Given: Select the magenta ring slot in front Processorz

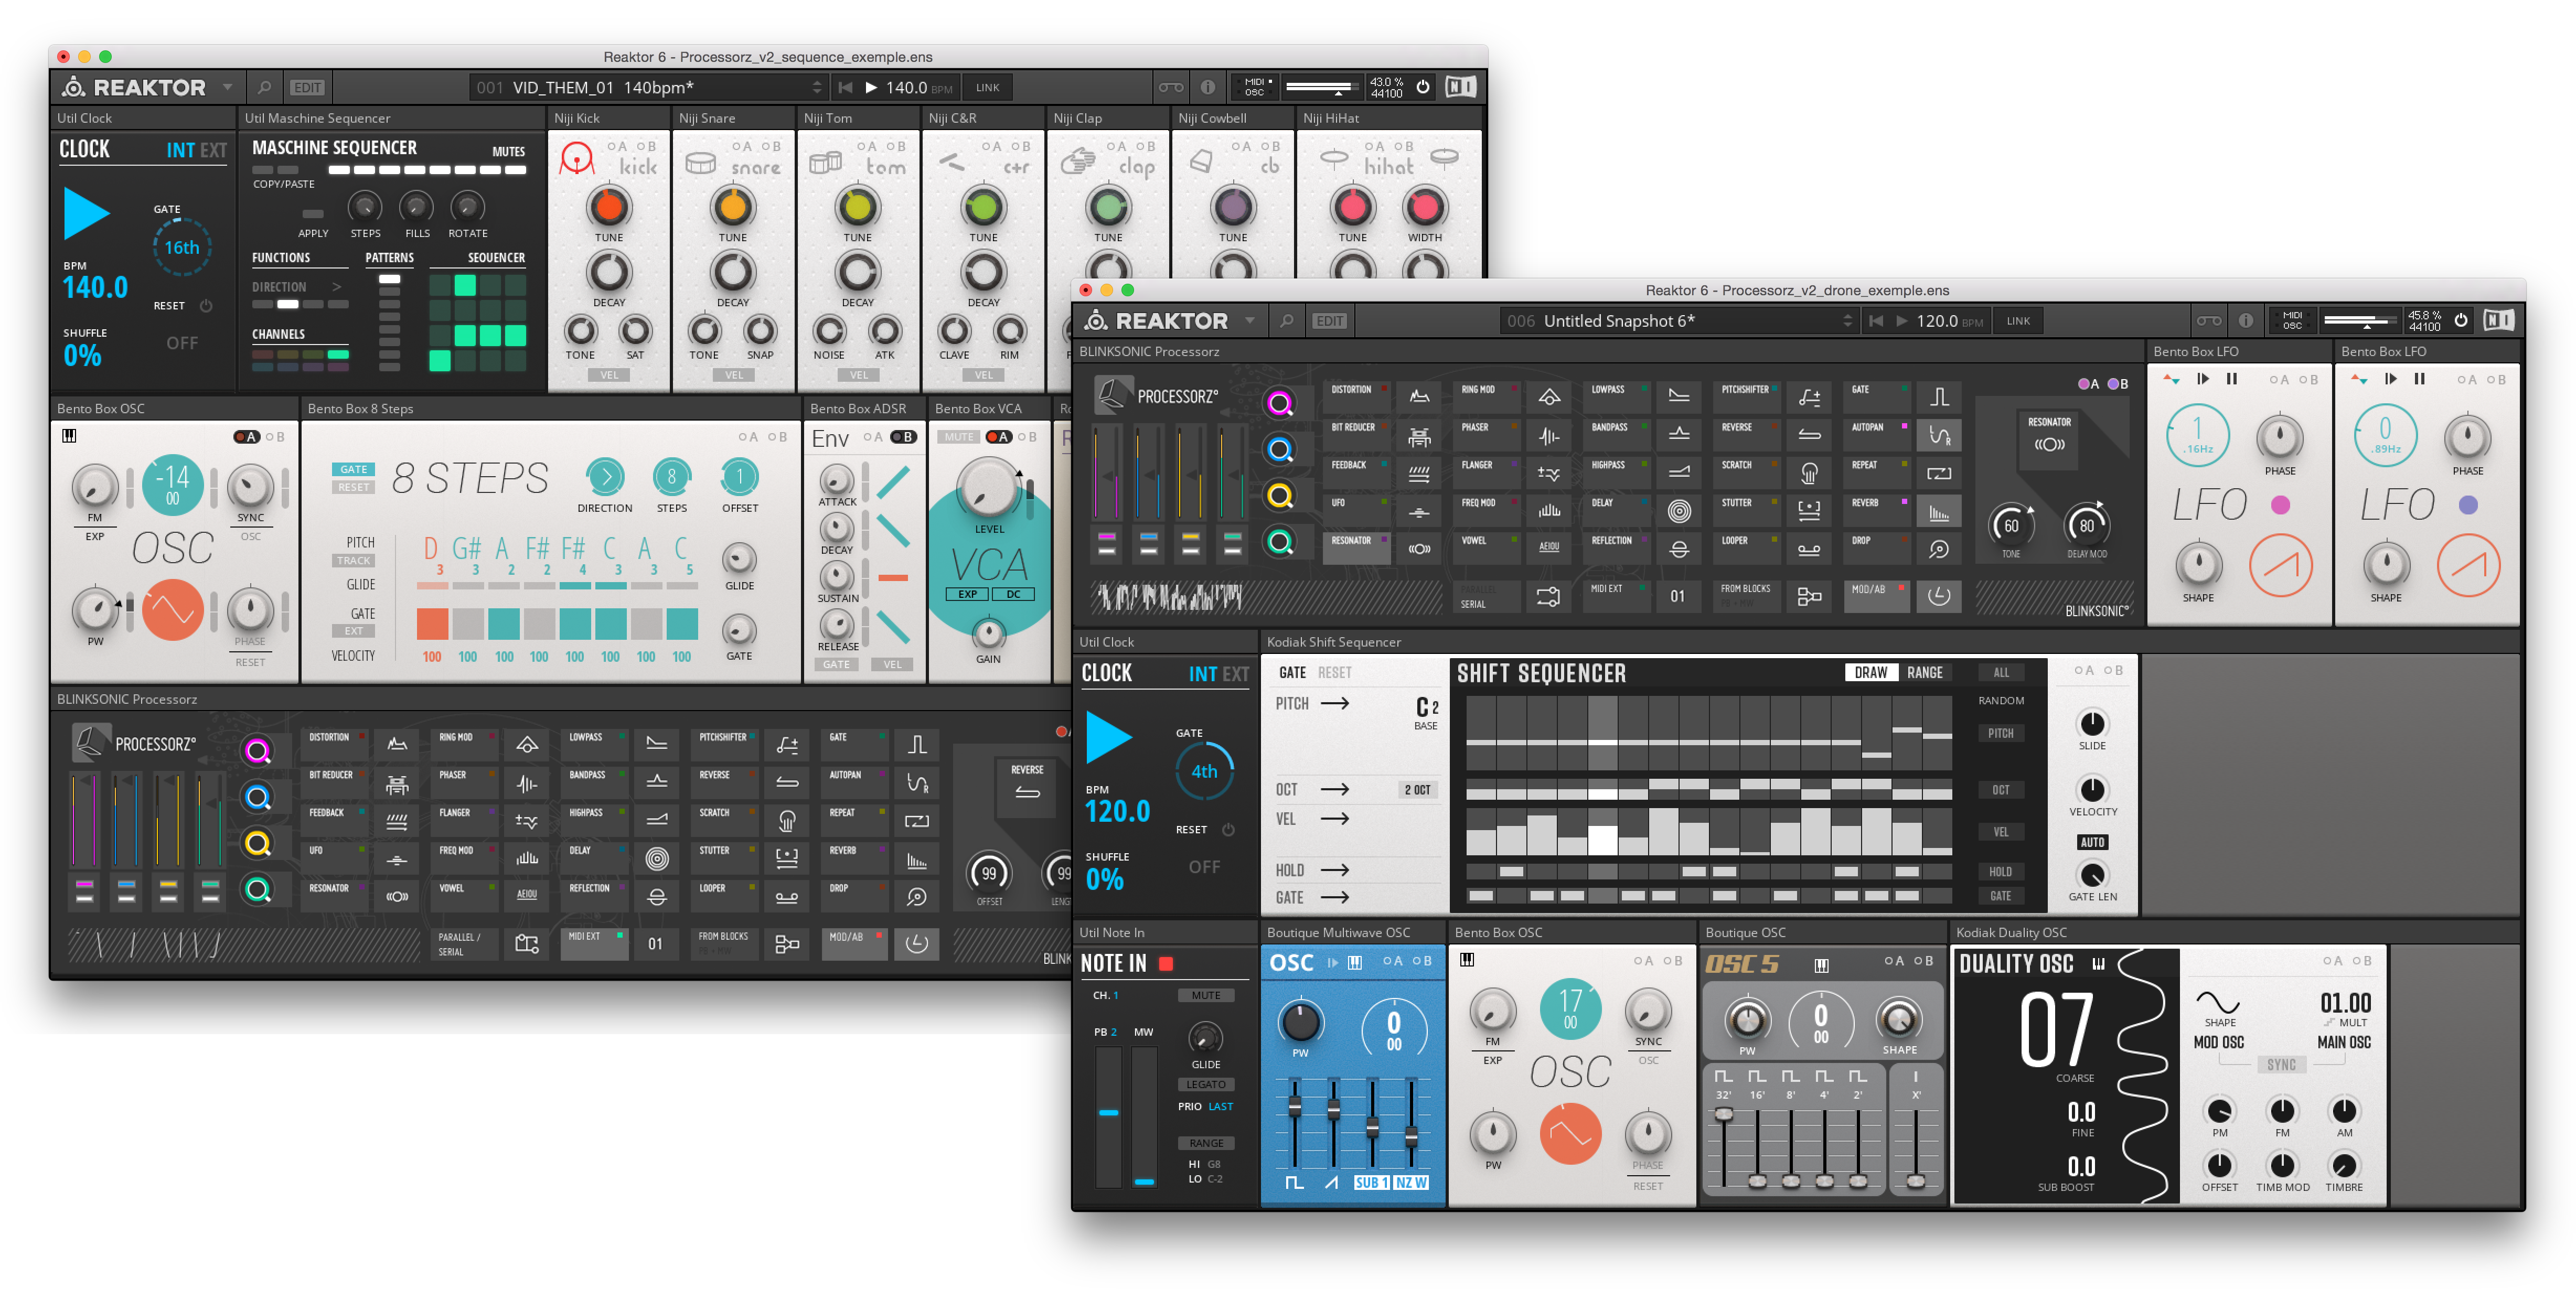Looking at the screenshot, I should (1280, 403).
